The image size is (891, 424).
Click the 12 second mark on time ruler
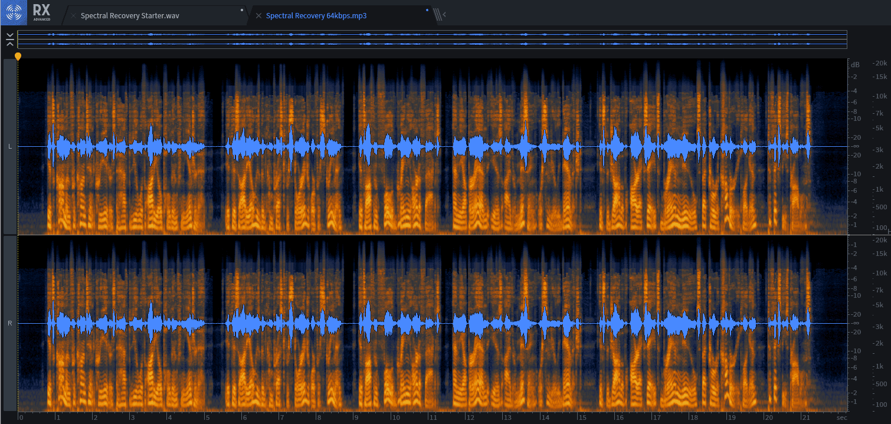coord(470,418)
